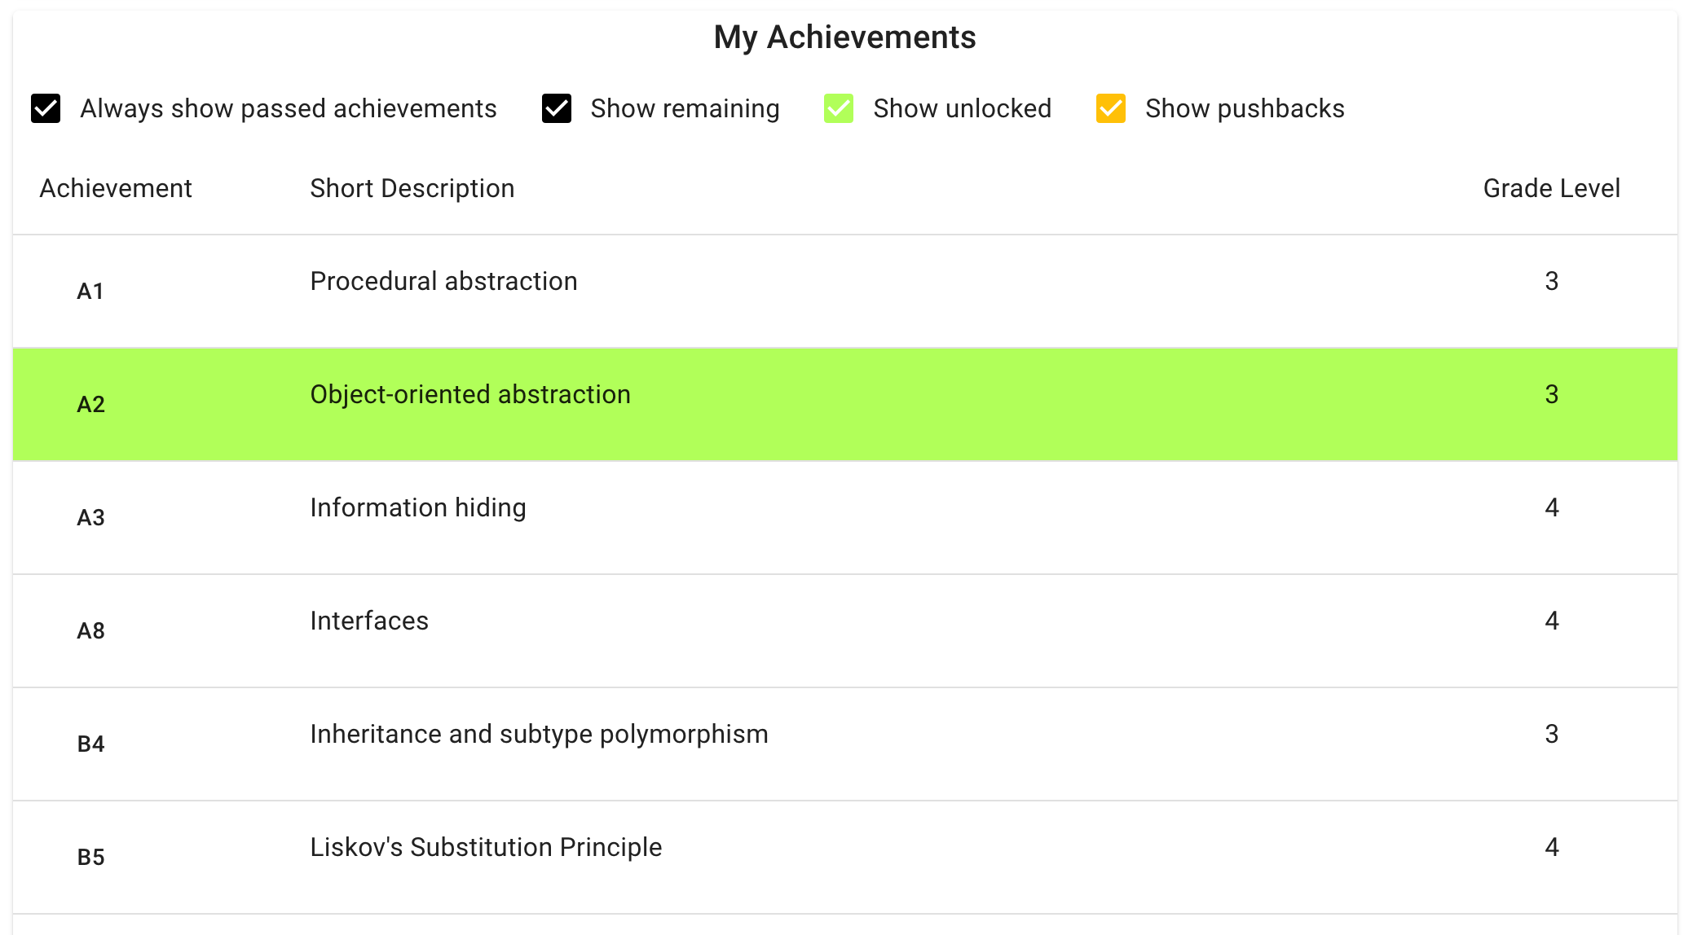Uncheck Always show passed achievements checkbox
This screenshot has width=1697, height=935.
point(46,108)
